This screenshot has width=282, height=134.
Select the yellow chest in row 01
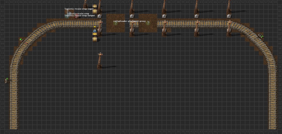[x=95, y=6]
